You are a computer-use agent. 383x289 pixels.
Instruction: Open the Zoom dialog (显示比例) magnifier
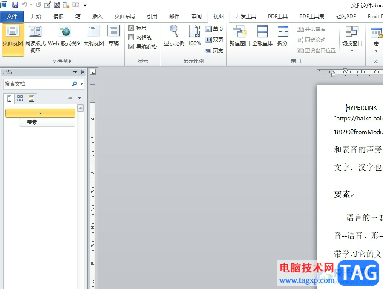(x=174, y=36)
